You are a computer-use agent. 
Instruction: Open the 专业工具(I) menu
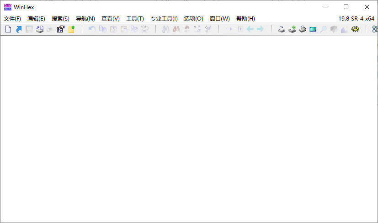(164, 19)
